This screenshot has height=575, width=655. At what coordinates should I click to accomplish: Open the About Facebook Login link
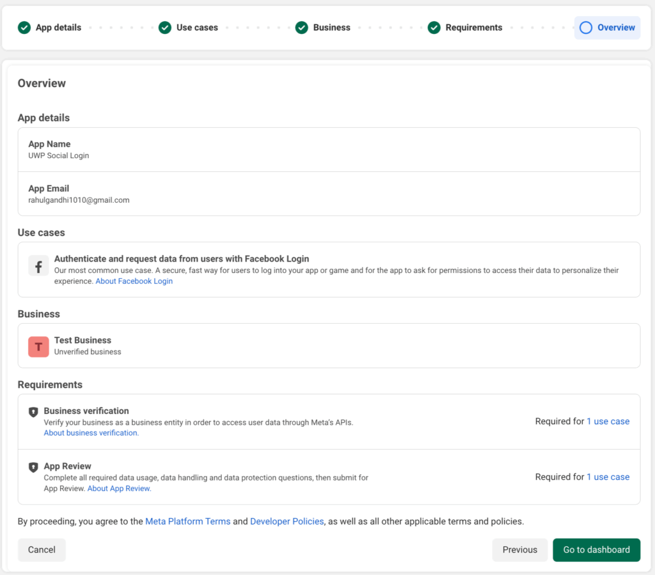(134, 281)
